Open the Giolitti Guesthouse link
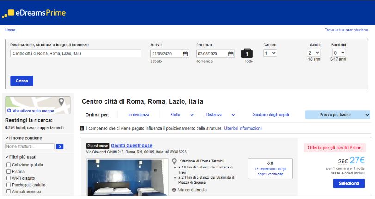 click(x=132, y=145)
